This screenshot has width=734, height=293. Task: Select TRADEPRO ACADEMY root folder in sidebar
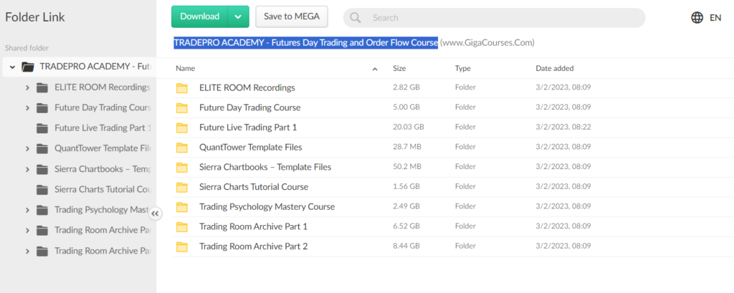coord(80,67)
